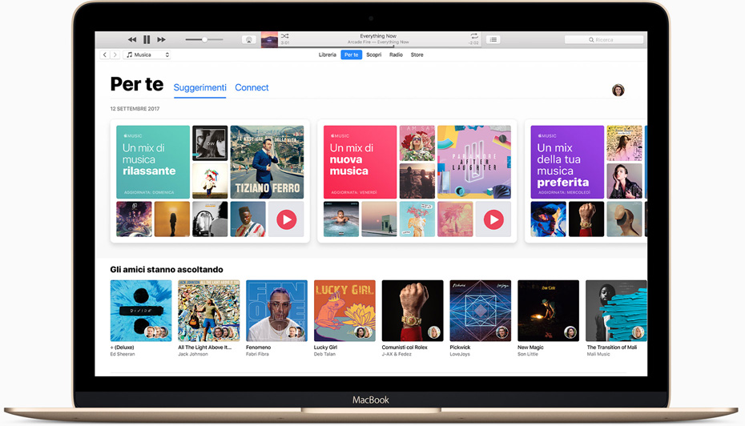Play the musica rilassante mix
The height and width of the screenshot is (426, 745).
[x=286, y=219]
